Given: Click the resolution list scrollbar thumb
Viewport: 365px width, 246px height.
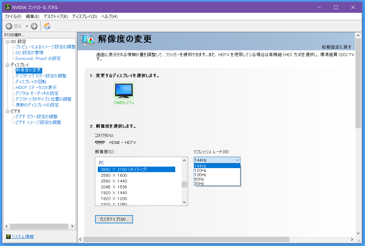Looking at the screenshot, I should [184, 184].
